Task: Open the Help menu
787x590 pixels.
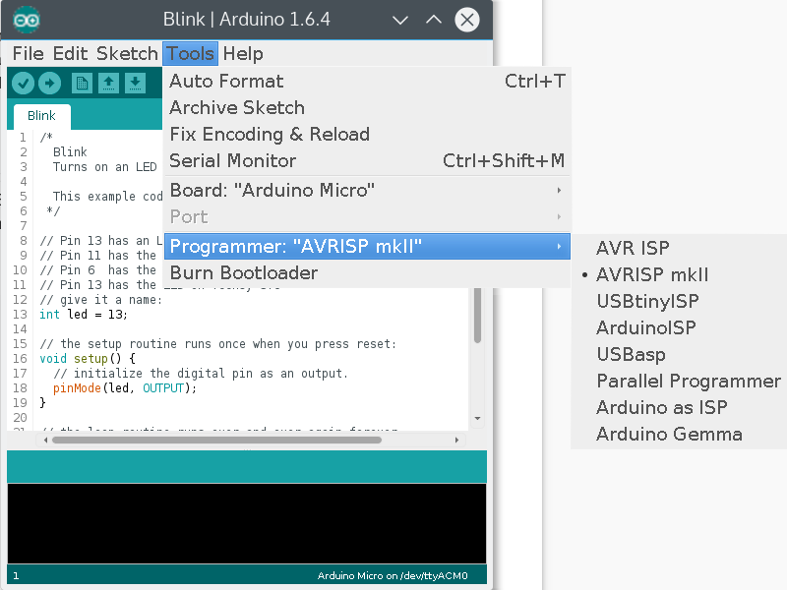Action: point(243,54)
